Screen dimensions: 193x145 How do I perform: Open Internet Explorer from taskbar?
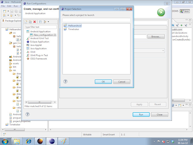[x=28, y=141]
